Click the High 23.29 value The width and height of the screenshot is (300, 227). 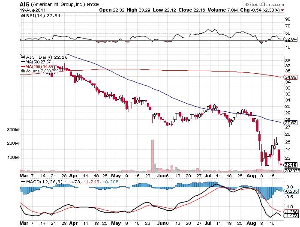pos(138,10)
